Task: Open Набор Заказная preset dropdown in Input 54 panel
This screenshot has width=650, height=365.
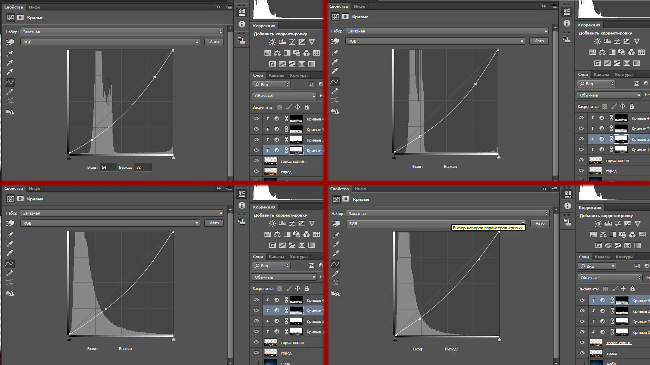Action: [x=122, y=32]
